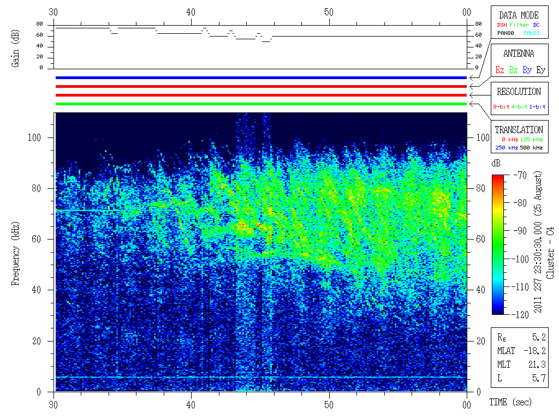Click the dB color scale bar
Viewport: 559px width, 419px height.
(498, 244)
